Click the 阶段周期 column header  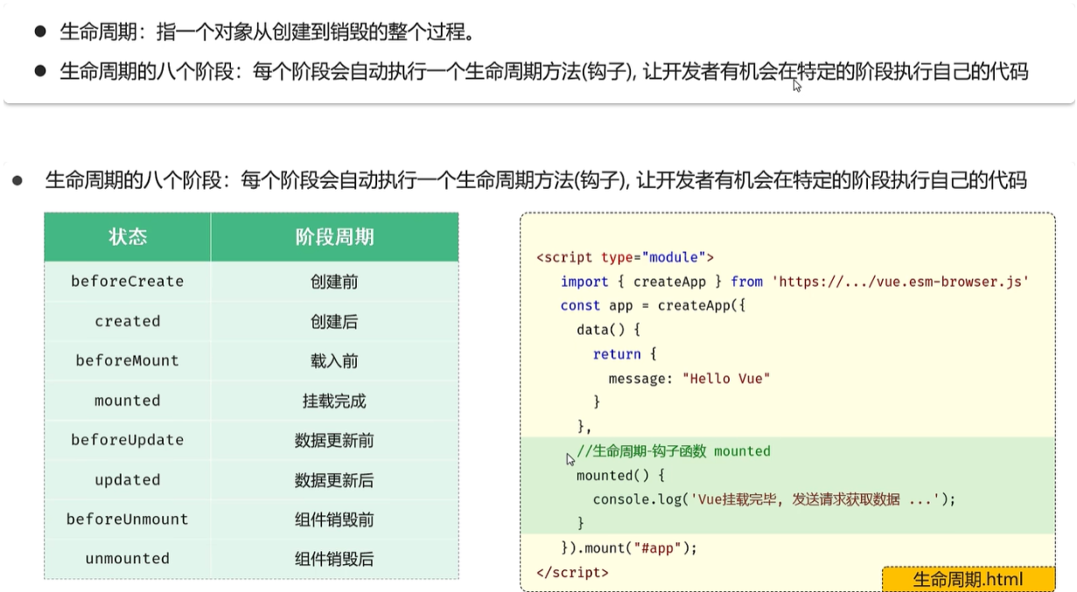pos(334,237)
